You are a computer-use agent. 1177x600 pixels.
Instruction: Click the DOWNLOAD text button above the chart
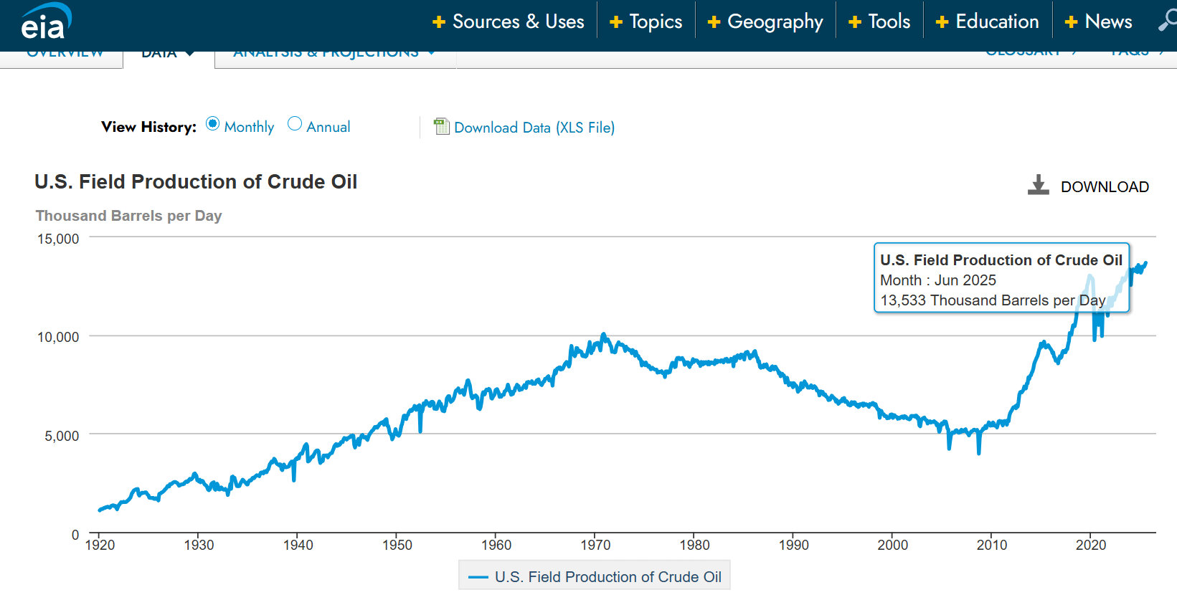pyautogui.click(x=1105, y=187)
